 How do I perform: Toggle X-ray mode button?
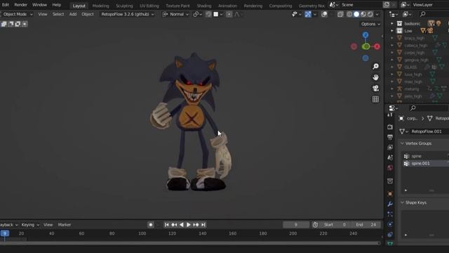340,14
